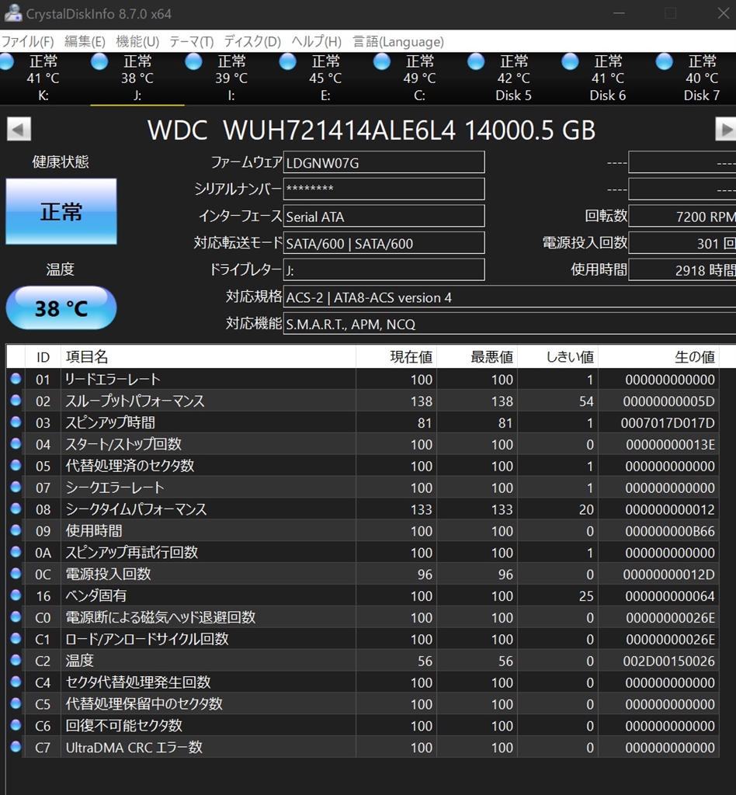Click status icon for 05 代替処理済のセクタ数
The image size is (736, 795).
coord(16,466)
